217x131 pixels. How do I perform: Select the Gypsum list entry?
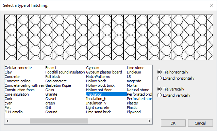pyautogui.click(x=93, y=68)
